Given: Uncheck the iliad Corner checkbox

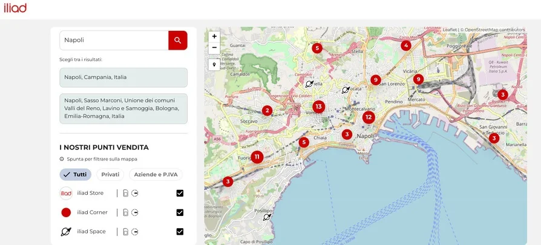Looking at the screenshot, I should [x=180, y=212].
